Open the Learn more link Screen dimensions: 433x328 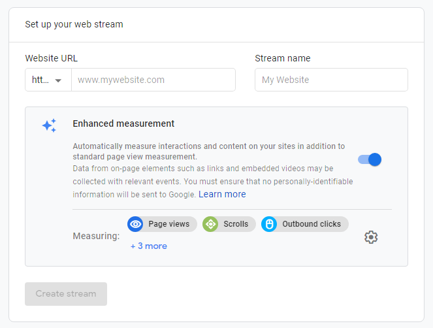click(222, 194)
